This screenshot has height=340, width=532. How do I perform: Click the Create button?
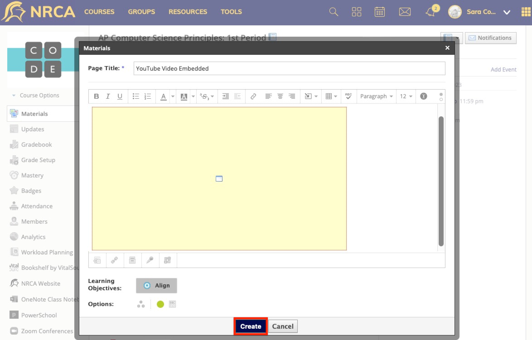pos(251,326)
